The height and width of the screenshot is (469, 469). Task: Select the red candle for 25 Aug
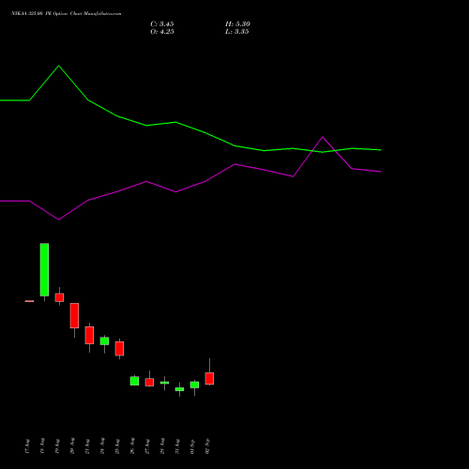(119, 348)
